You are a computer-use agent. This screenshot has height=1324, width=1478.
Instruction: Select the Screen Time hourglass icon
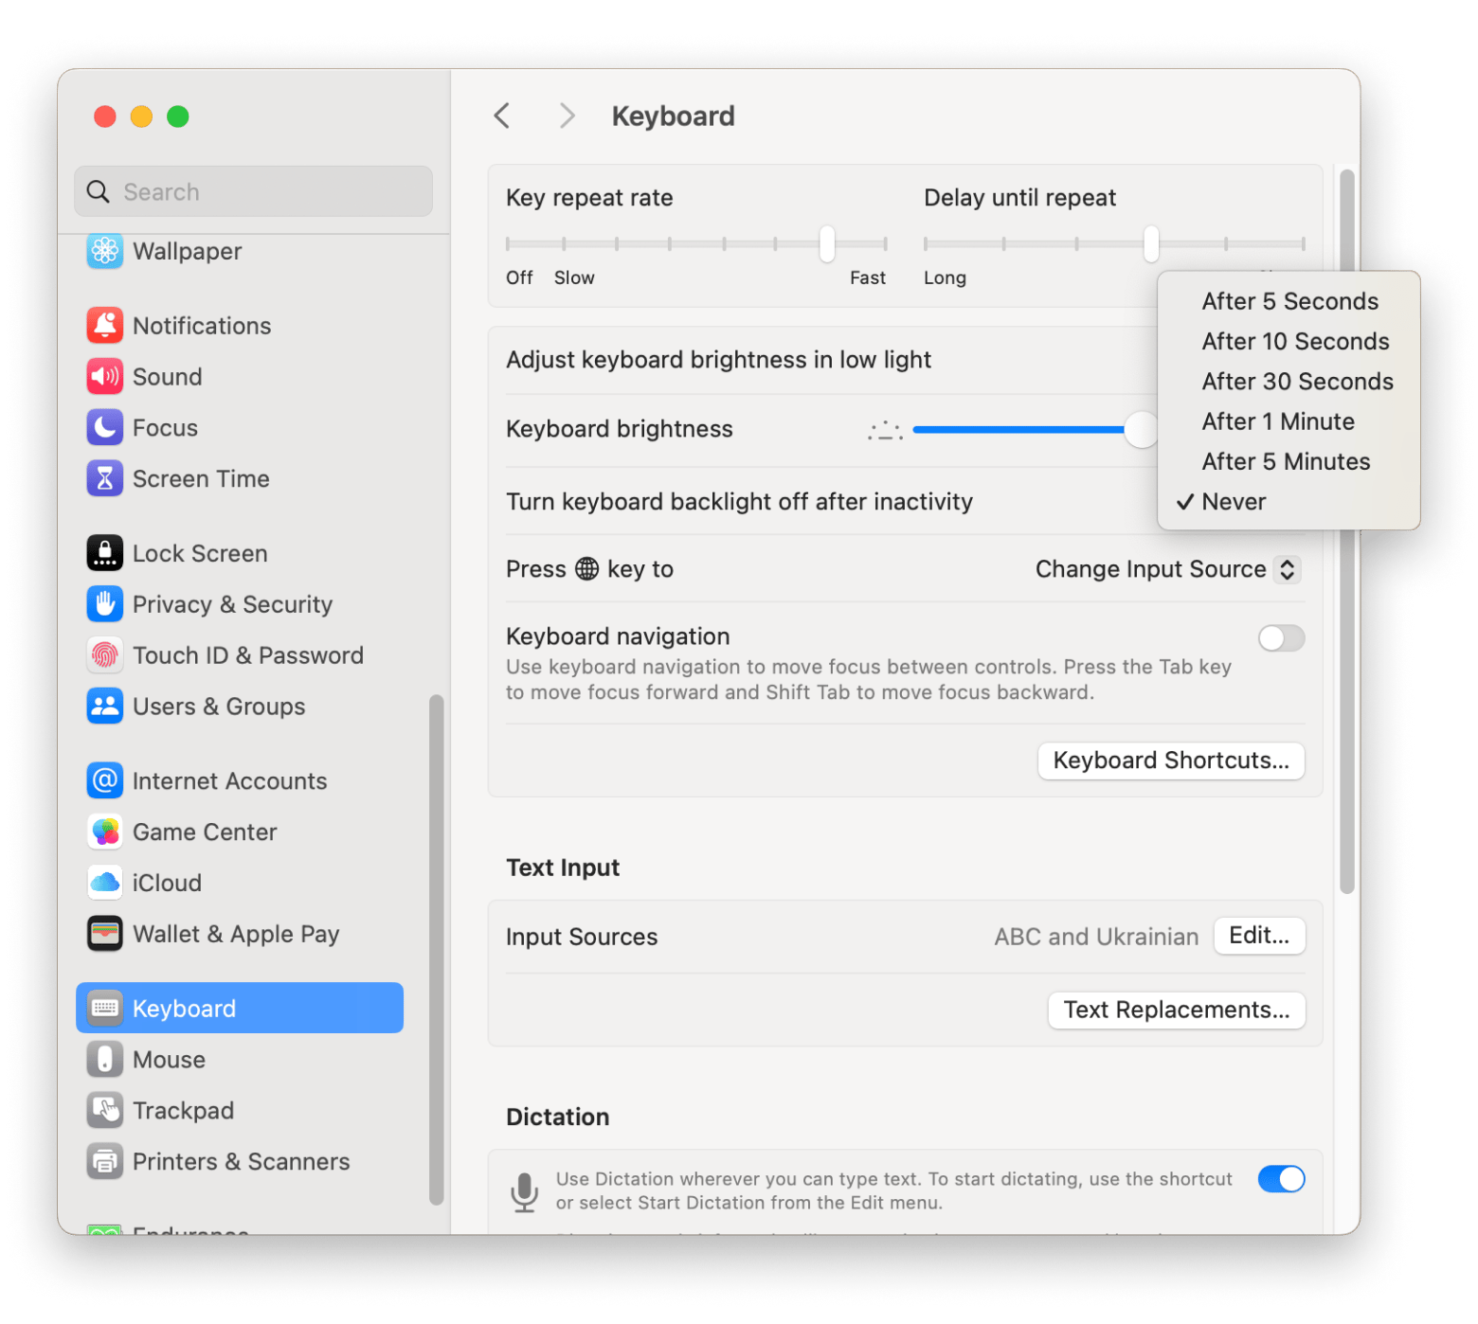(x=105, y=479)
